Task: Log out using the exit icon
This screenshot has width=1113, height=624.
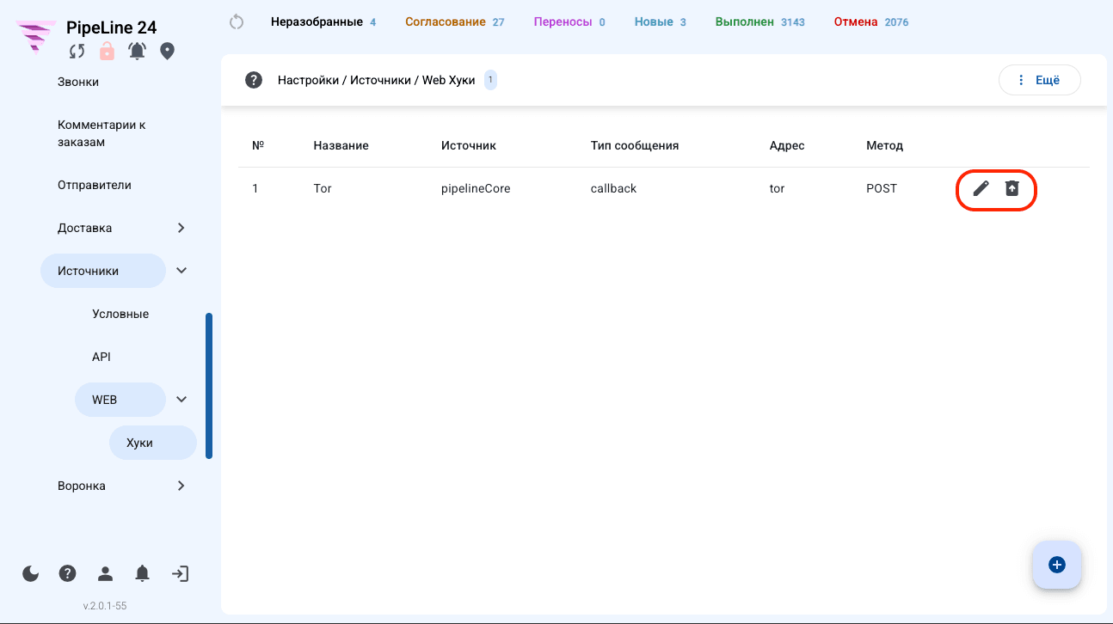Action: tap(181, 573)
